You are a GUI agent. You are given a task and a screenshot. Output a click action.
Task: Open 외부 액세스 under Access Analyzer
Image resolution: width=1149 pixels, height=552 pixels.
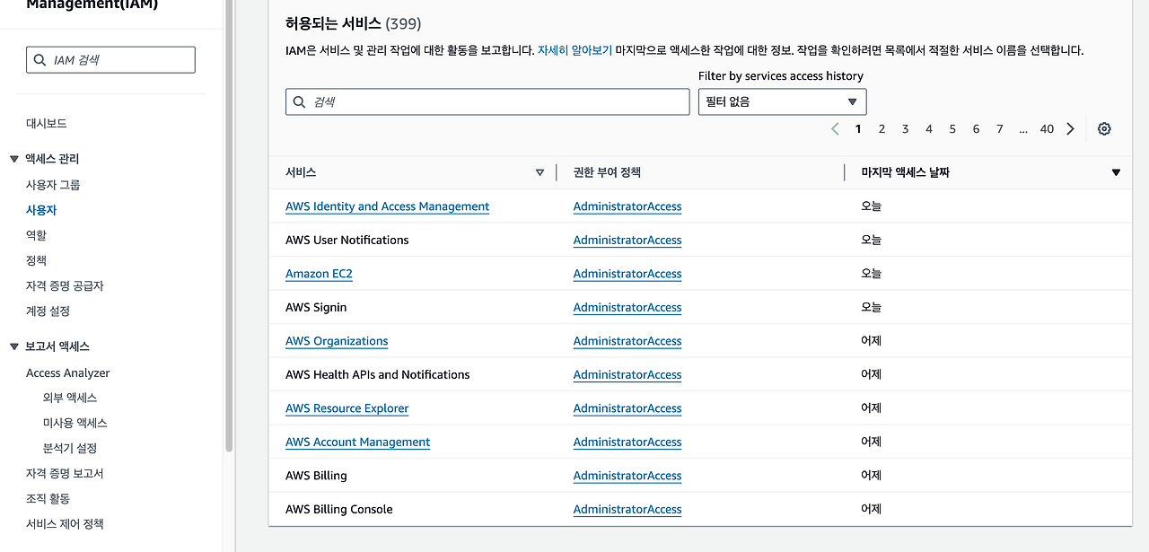[70, 397]
